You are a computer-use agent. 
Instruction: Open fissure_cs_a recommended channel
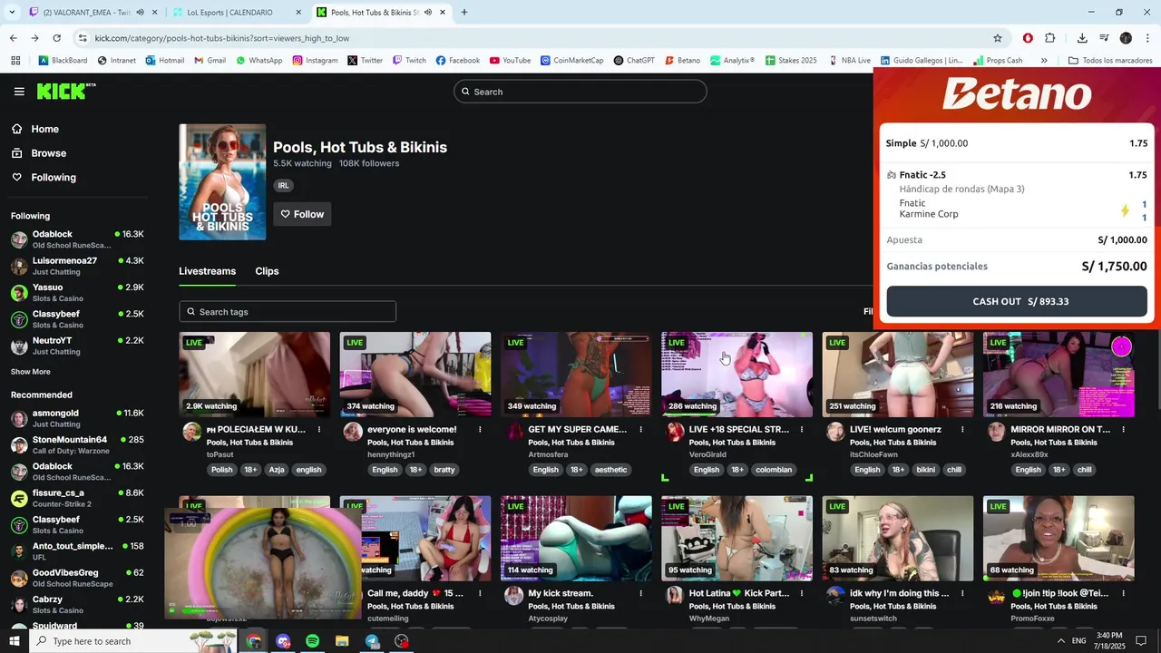(77, 498)
